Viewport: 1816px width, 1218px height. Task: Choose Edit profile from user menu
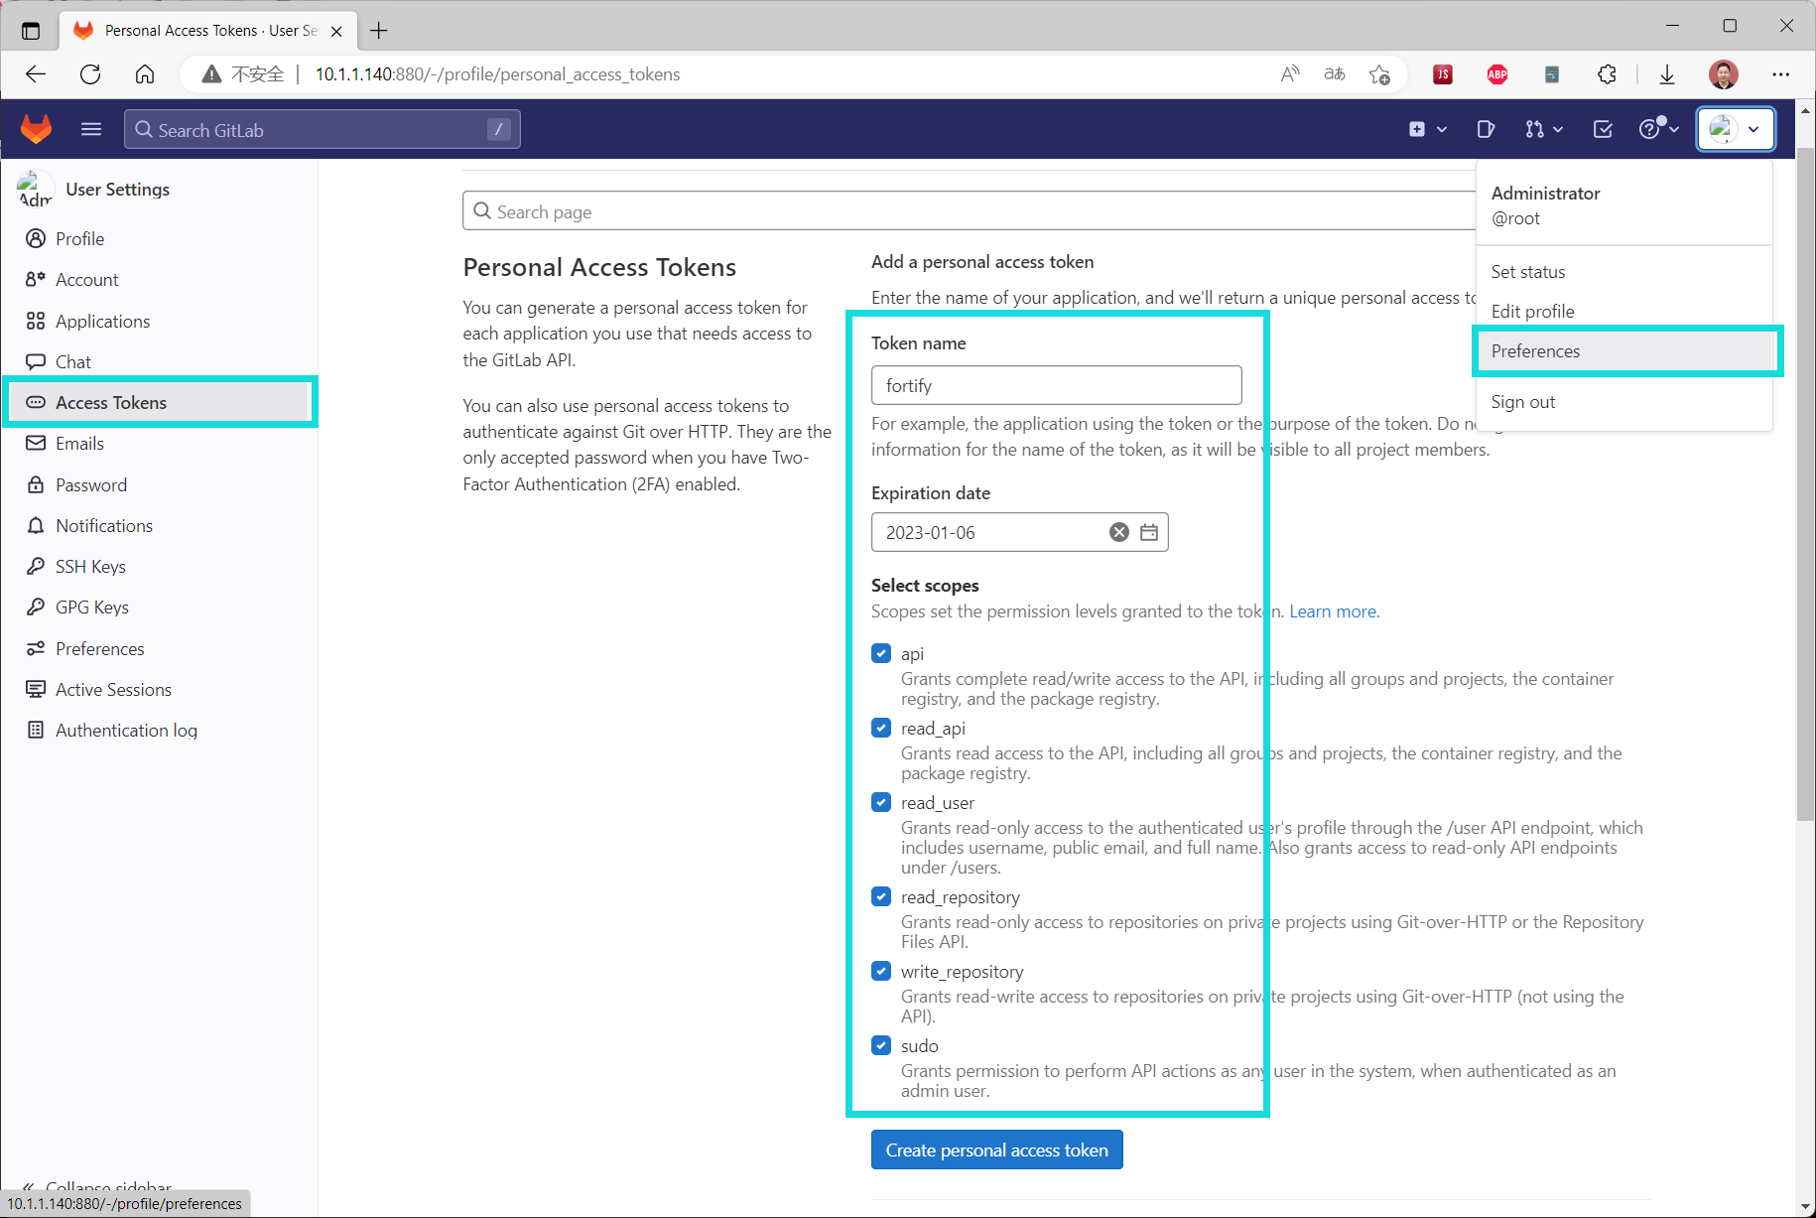tap(1623, 311)
